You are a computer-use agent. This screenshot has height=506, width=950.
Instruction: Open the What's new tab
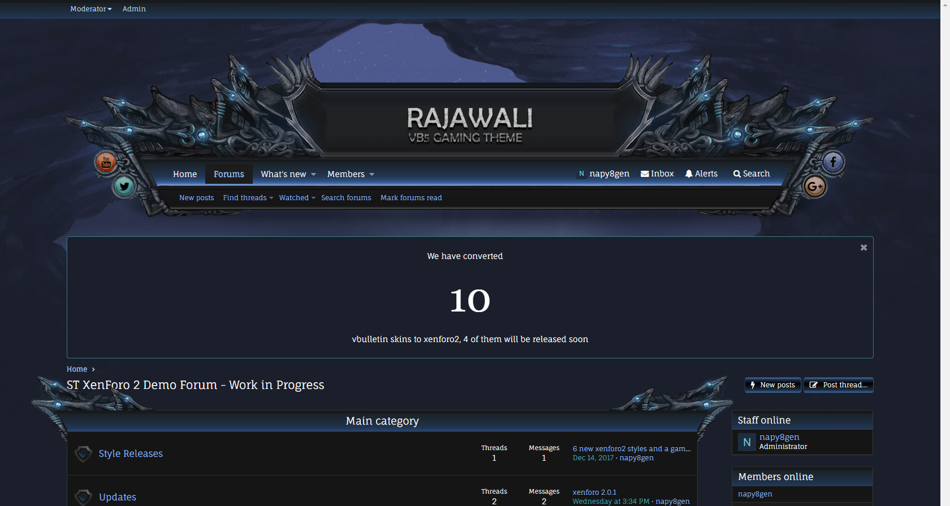(283, 174)
